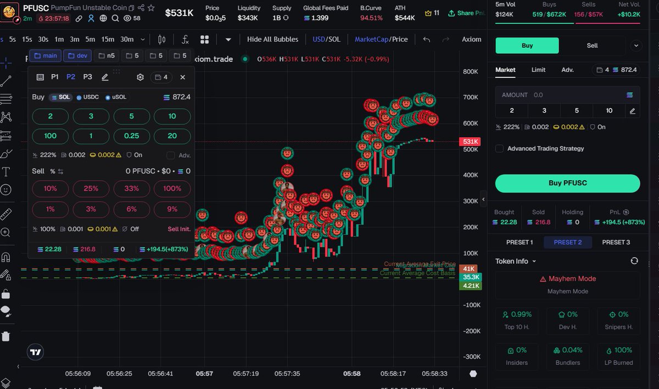659x389 pixels.
Task: Tick the Adv. checkbox in floating panel
Action: (171, 155)
